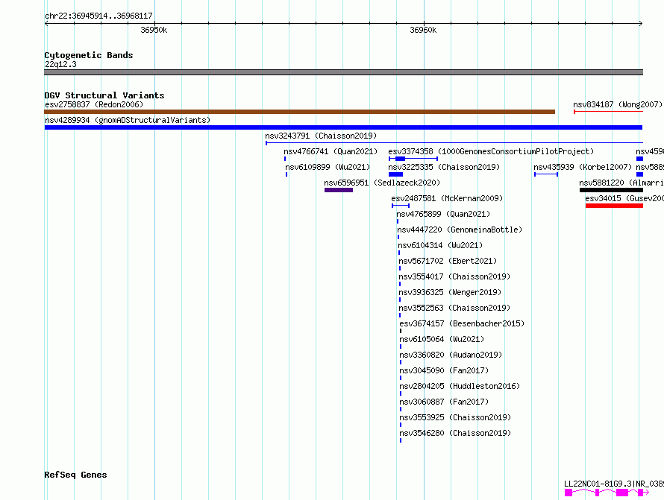Click the RefSeq Genes track title
Viewport: 664px width, 500px height.
point(75,475)
